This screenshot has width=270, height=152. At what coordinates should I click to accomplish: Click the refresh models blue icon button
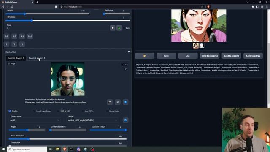(125, 120)
